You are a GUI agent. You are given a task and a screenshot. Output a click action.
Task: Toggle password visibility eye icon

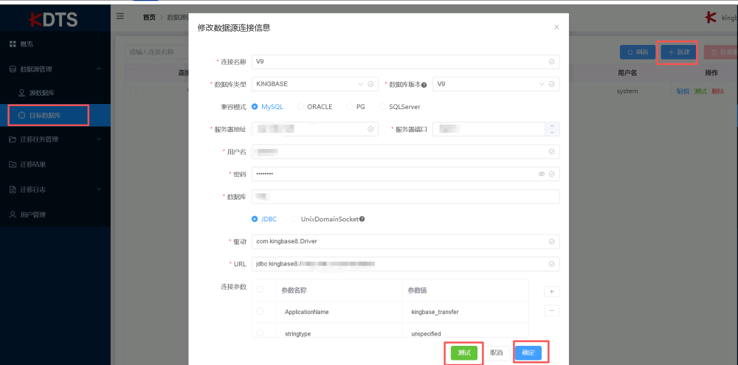point(542,174)
